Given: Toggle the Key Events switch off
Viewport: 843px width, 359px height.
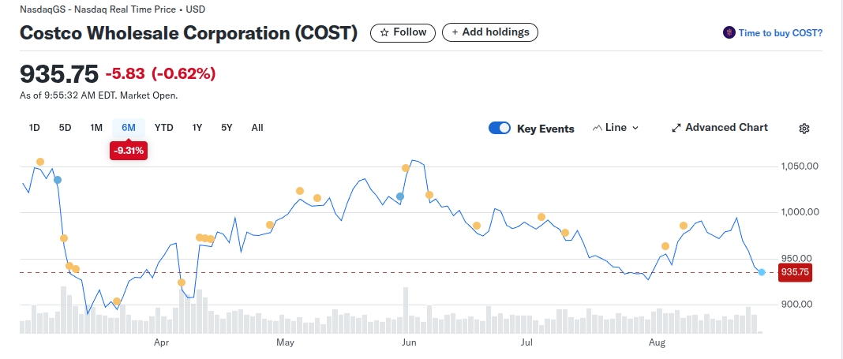Looking at the screenshot, I should point(500,128).
